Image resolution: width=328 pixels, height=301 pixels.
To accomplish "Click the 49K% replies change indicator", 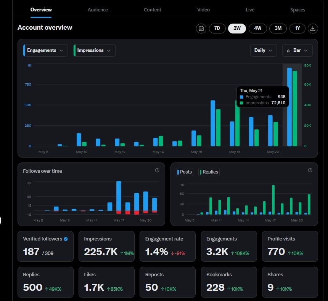I will [x=53, y=289].
